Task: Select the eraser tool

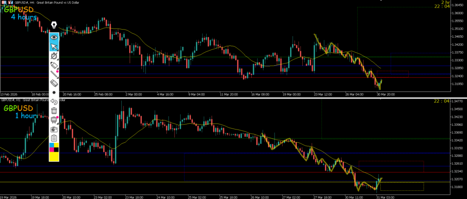Action: tap(54, 83)
